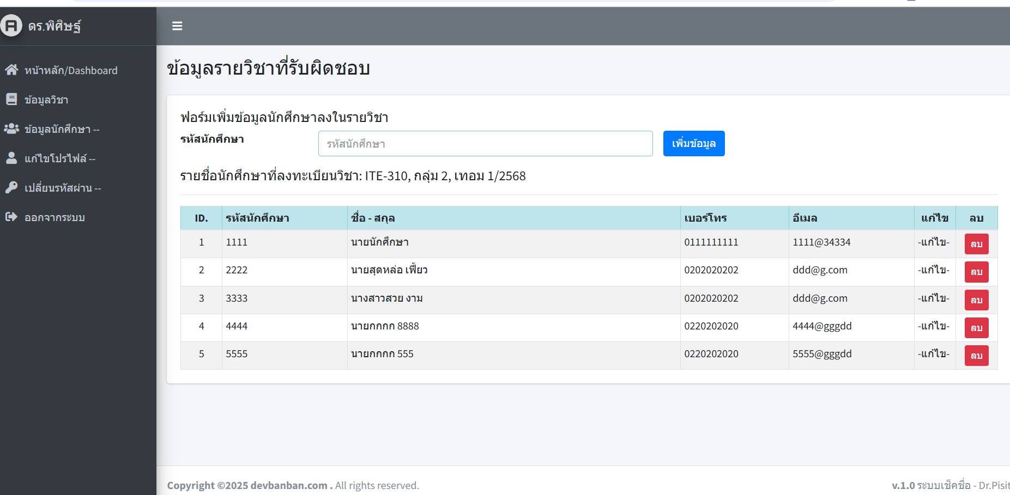Screen dimensions: 1010x495
Task: Click the users icon for ข้อมูลนักศึกษา
Action: pyautogui.click(x=11, y=129)
